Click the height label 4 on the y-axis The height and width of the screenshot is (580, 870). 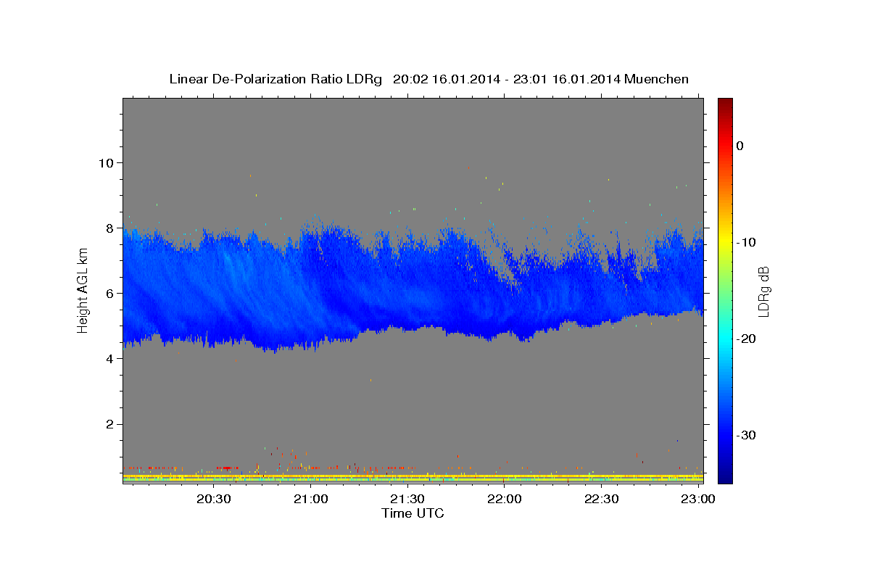point(111,358)
